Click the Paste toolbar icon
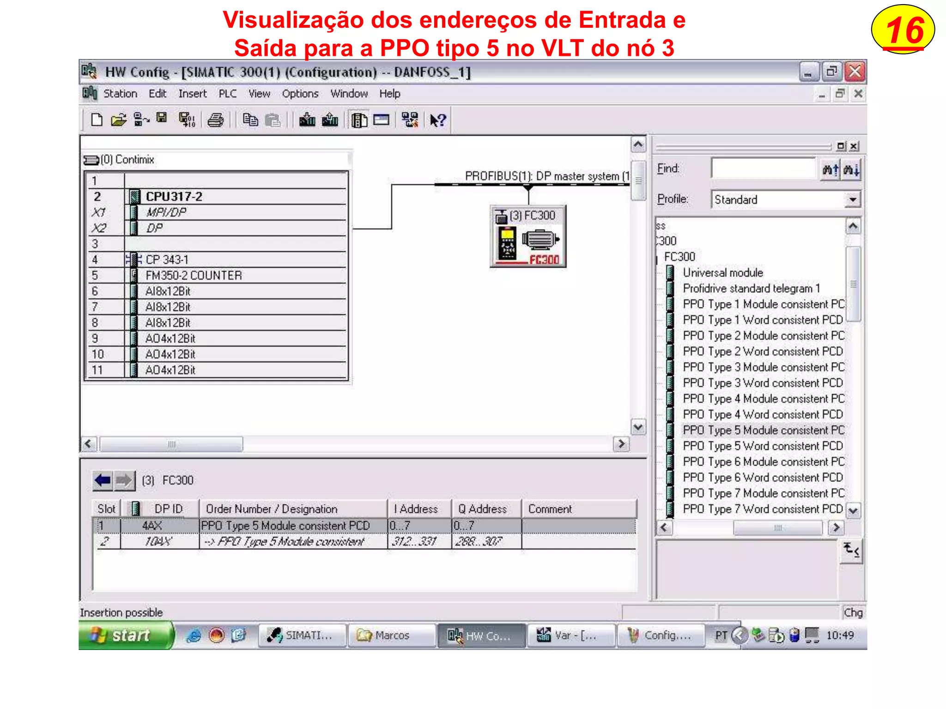Image resolution: width=946 pixels, height=709 pixels. (x=273, y=120)
